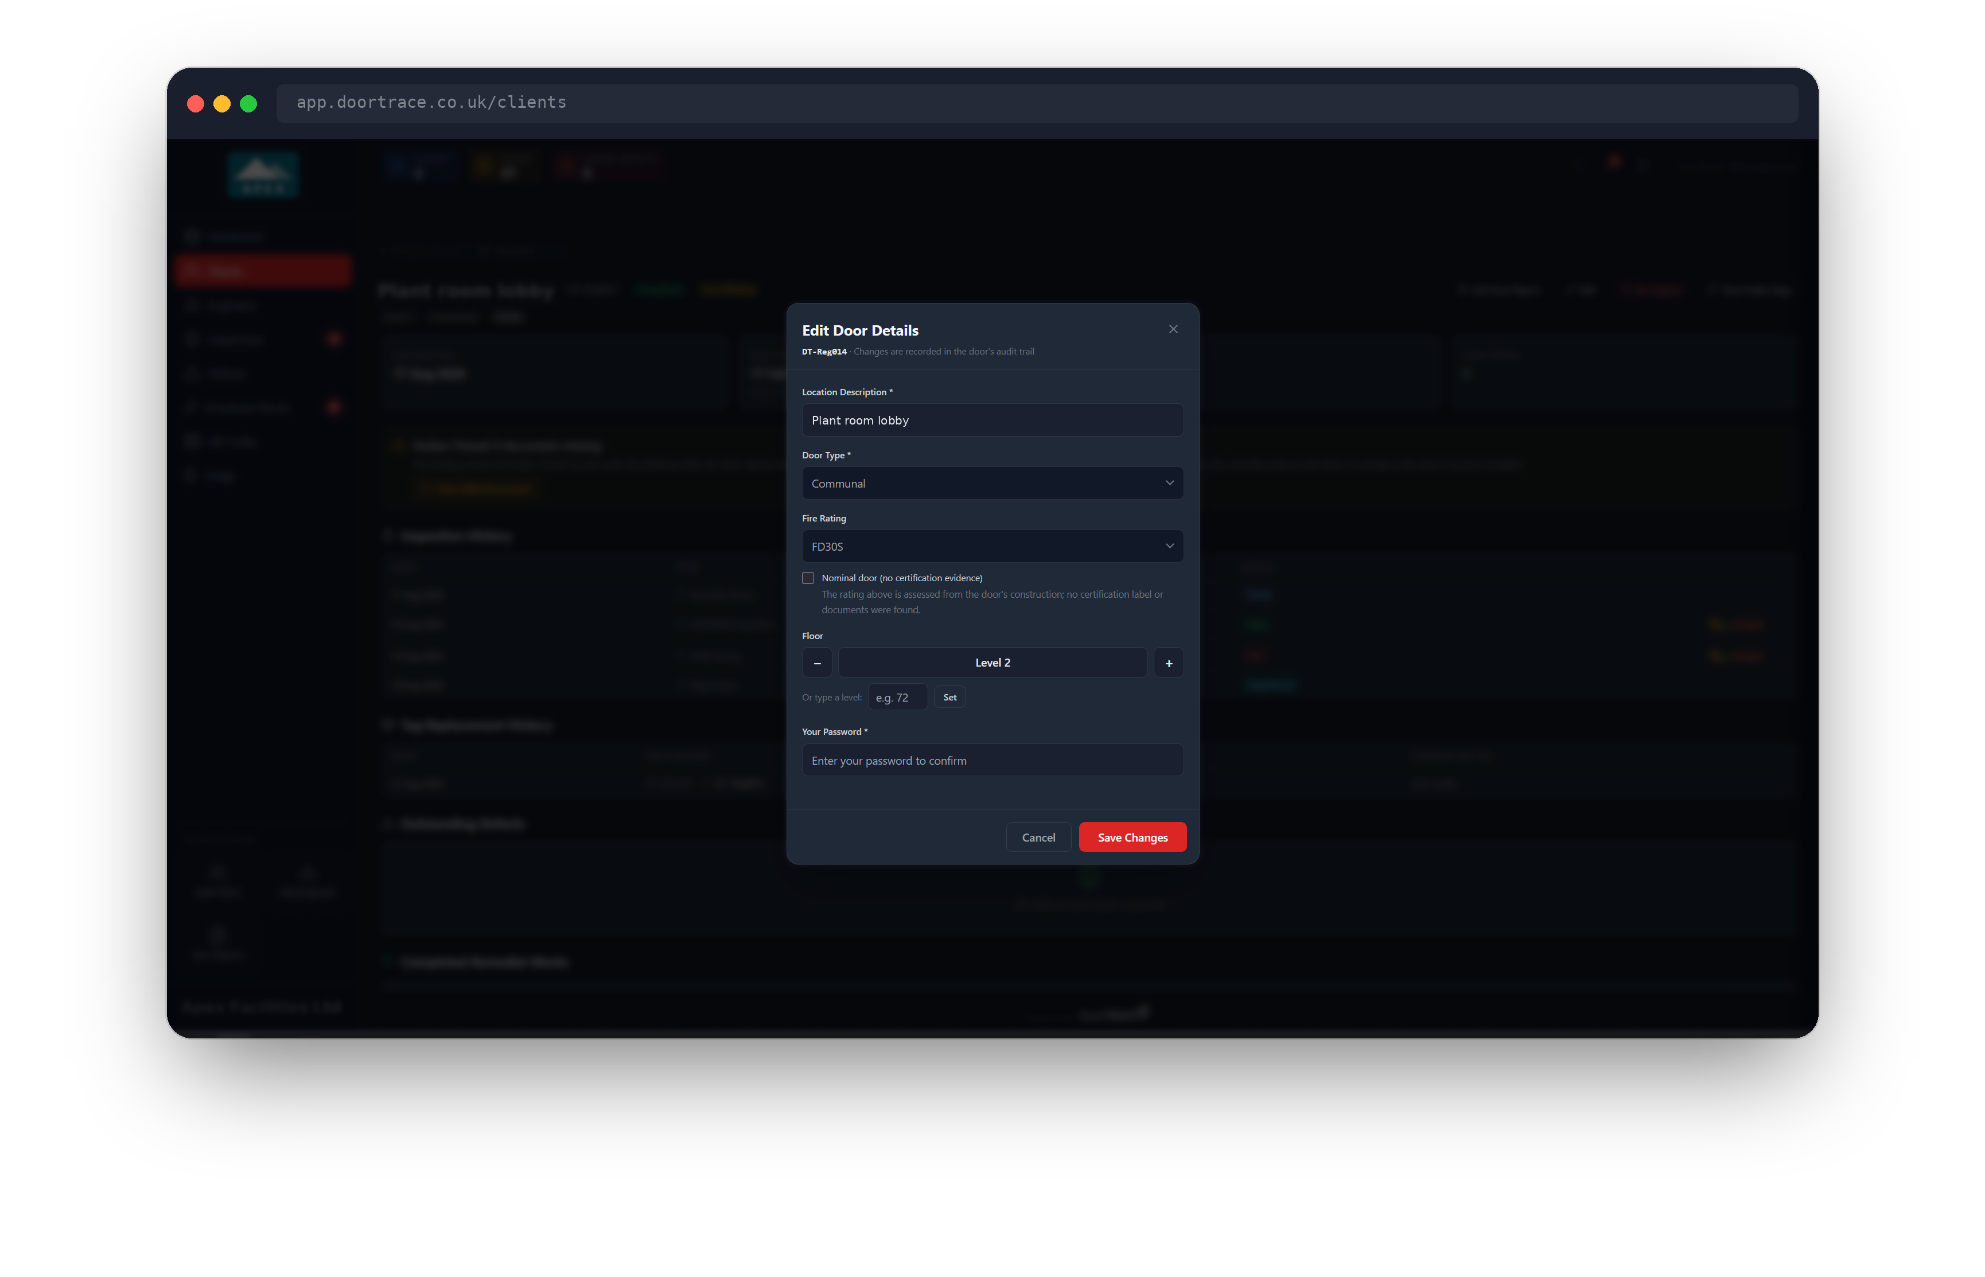Screen dimensions: 1985x1277
Task: Click the Edit Door Details title
Action: tap(860, 330)
